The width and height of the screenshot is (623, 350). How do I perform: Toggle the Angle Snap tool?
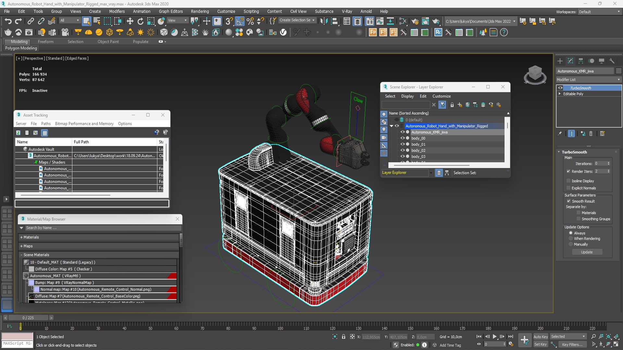coord(240,21)
